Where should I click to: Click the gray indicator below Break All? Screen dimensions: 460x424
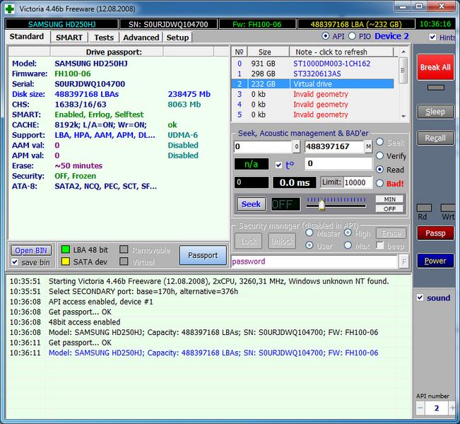(436, 88)
